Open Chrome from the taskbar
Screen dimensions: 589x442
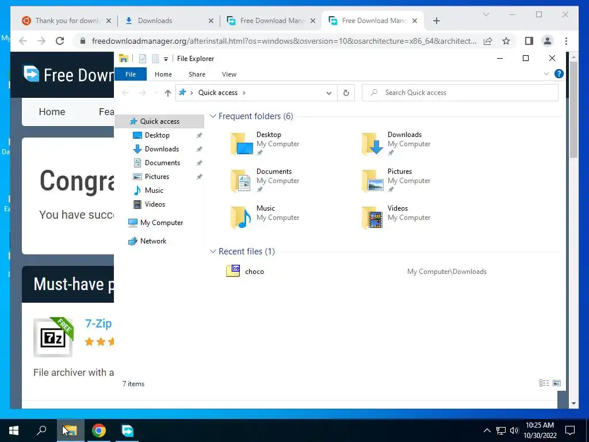[99, 430]
